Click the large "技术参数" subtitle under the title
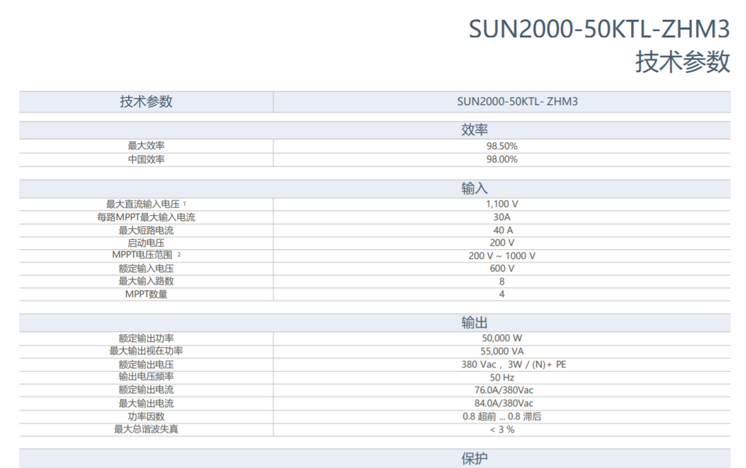 tap(683, 62)
